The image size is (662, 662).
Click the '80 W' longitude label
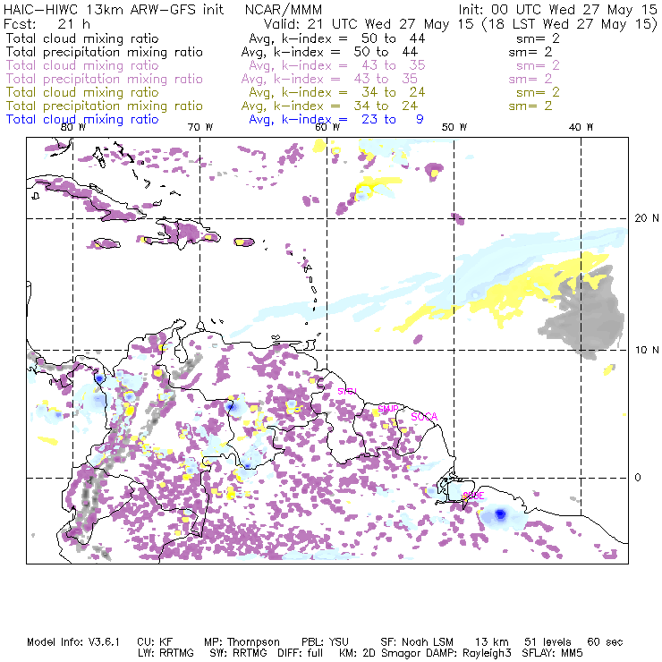73,127
